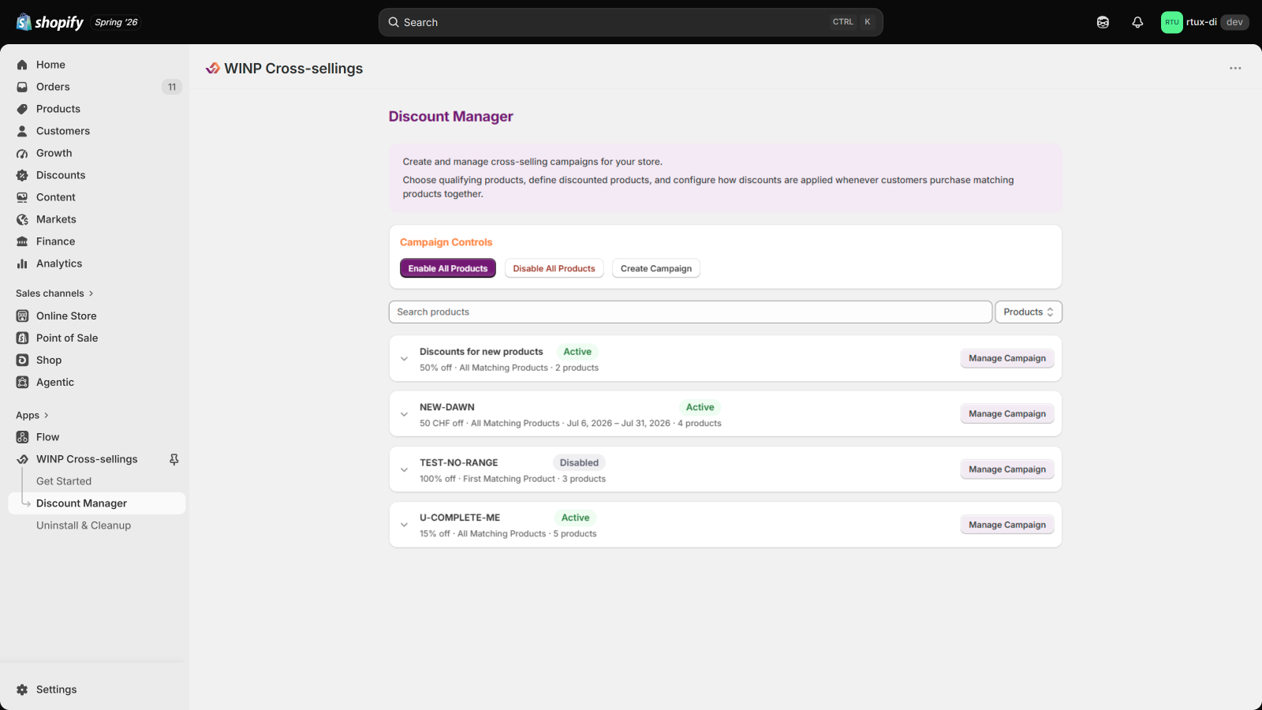The image size is (1262, 710).
Task: Click the Active badge on Discounts for new products
Action: coord(577,352)
